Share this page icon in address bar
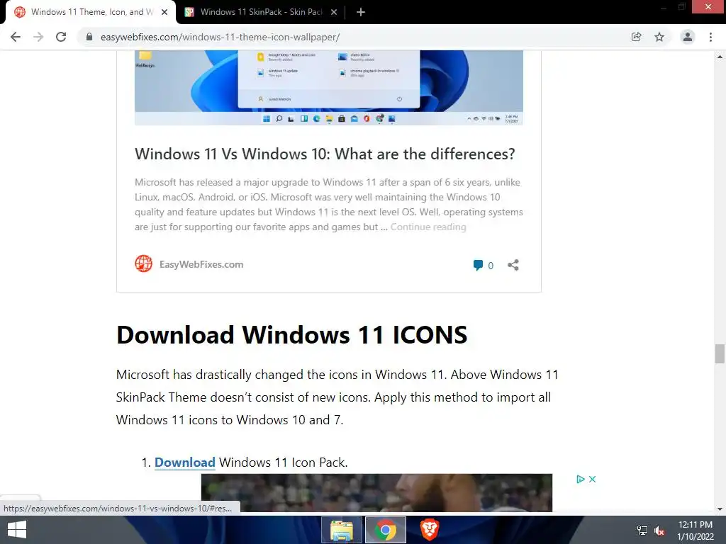The width and height of the screenshot is (726, 544). tap(637, 37)
